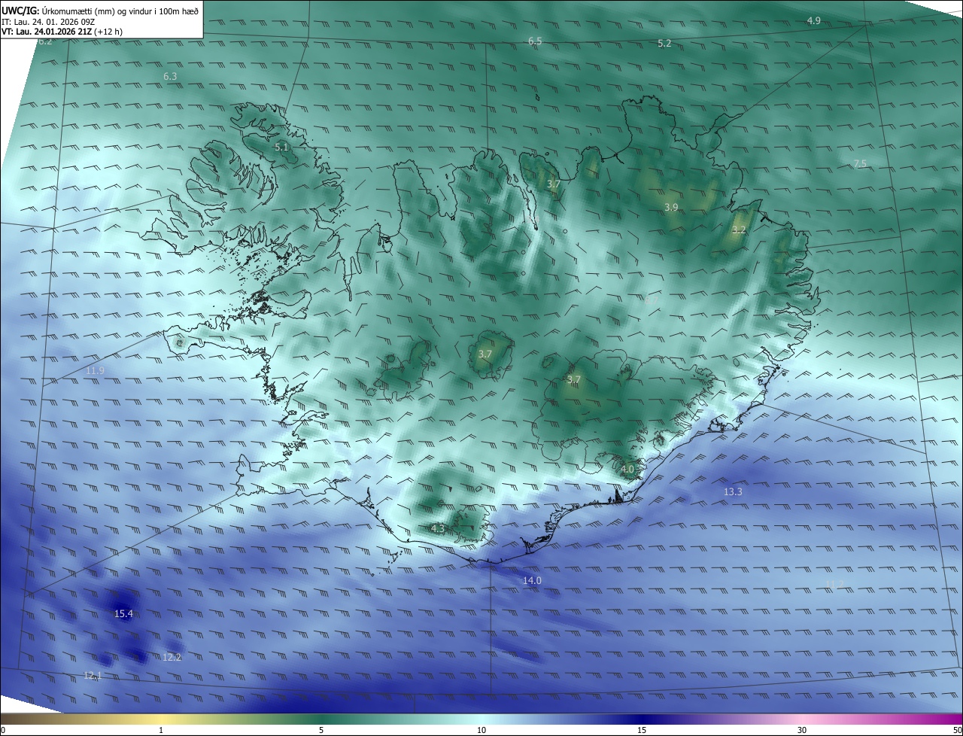
Task: Select the 13.3 value off the southeast coast
Action: coord(733,492)
